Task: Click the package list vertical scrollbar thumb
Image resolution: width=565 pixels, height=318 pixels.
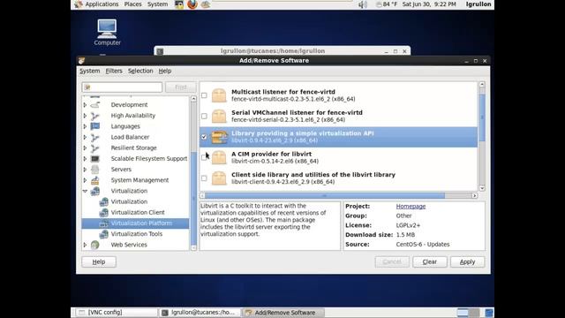Action: click(x=482, y=117)
